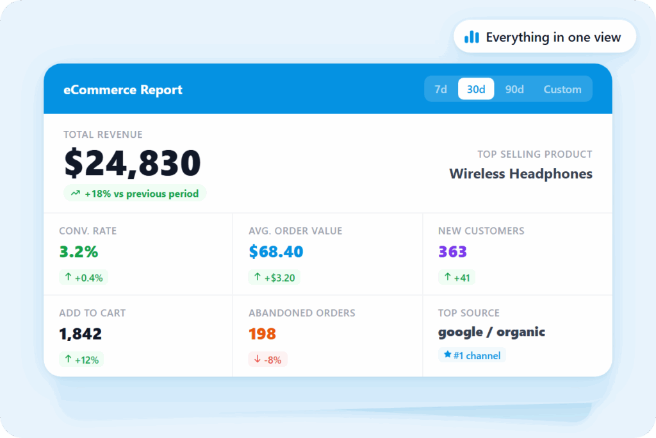656x438 pixels.
Task: Click the trending-up arrow beside +18%
Action: coord(76,194)
